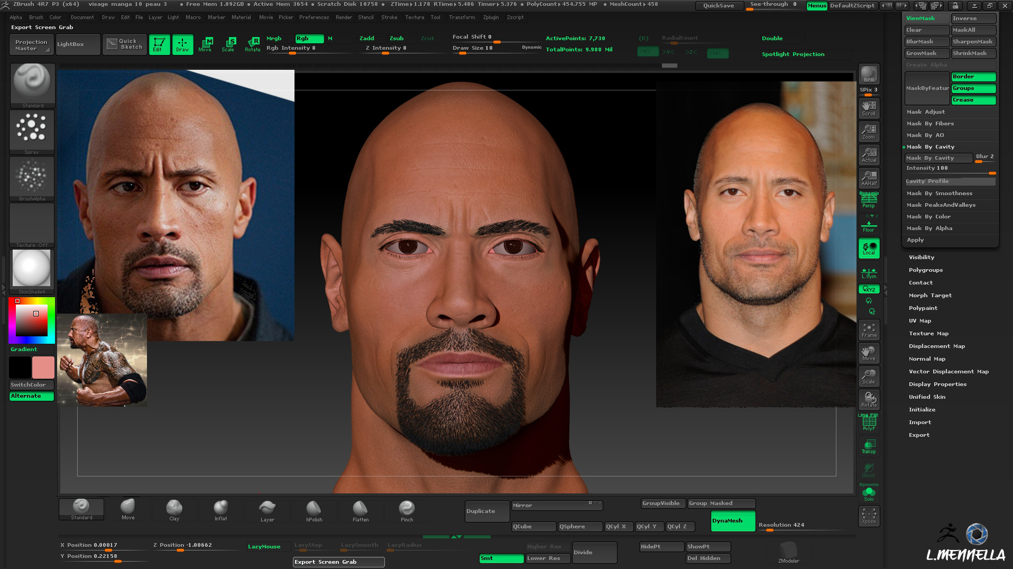Click the Divide button

pos(595,553)
